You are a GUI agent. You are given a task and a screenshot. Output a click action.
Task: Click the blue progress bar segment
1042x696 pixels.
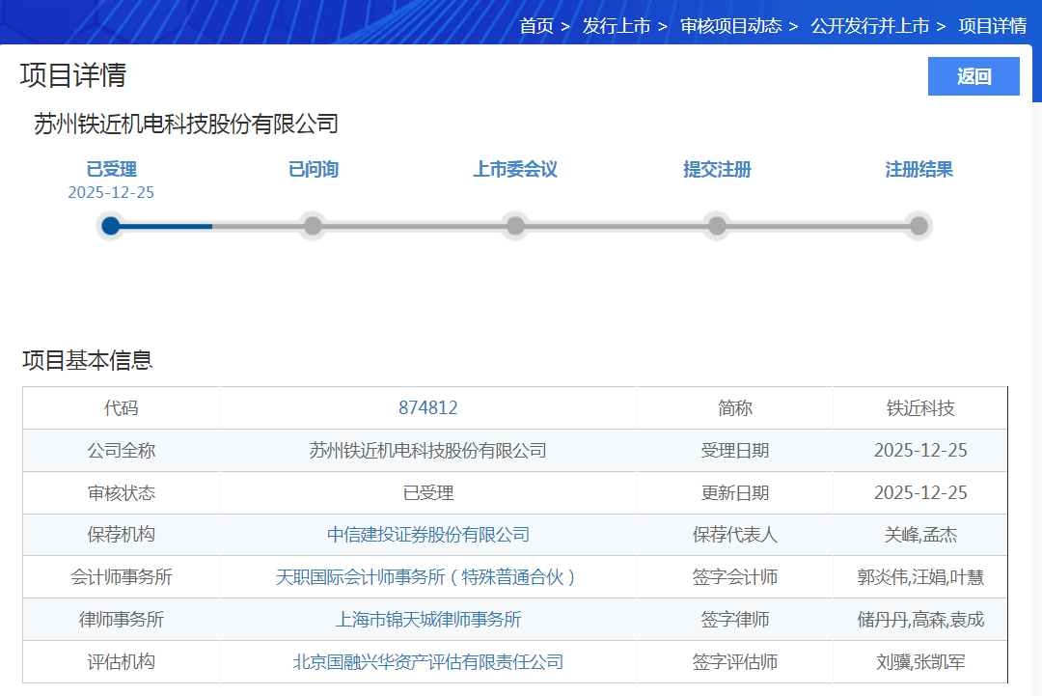(x=166, y=226)
